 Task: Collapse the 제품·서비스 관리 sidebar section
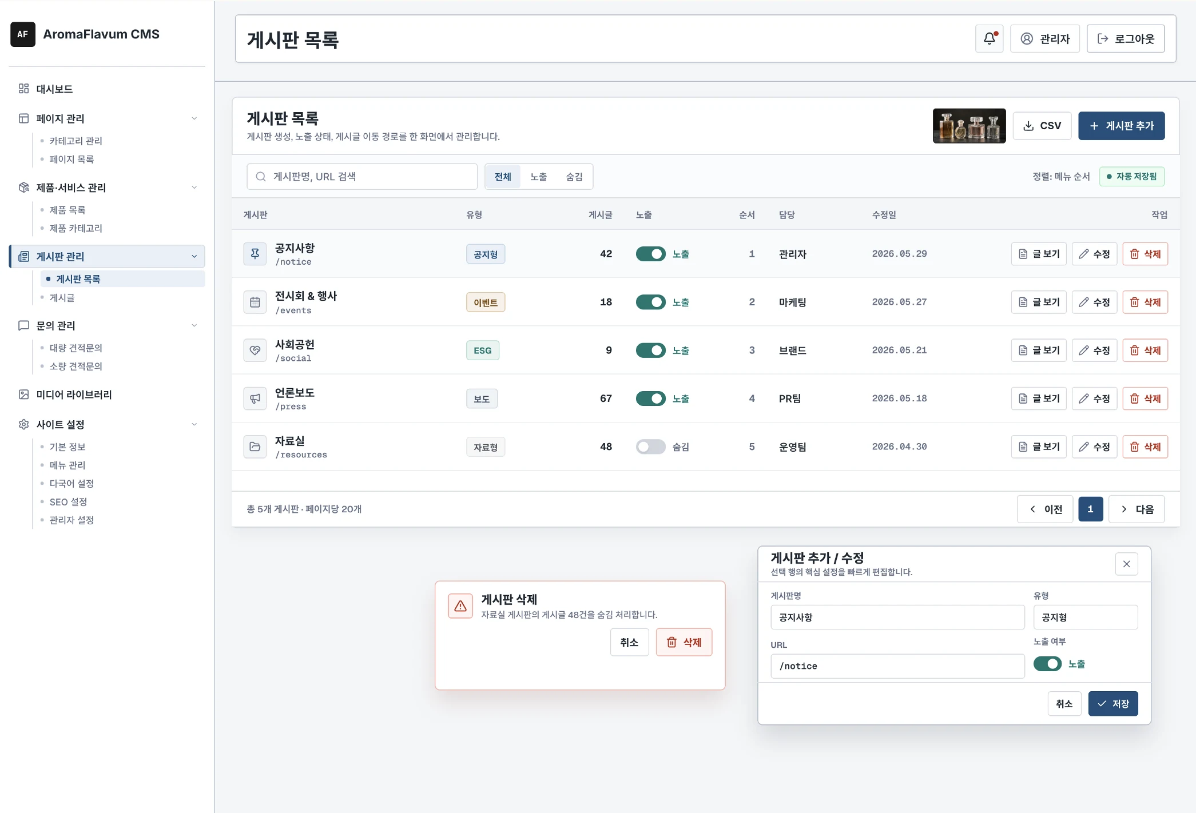click(194, 188)
